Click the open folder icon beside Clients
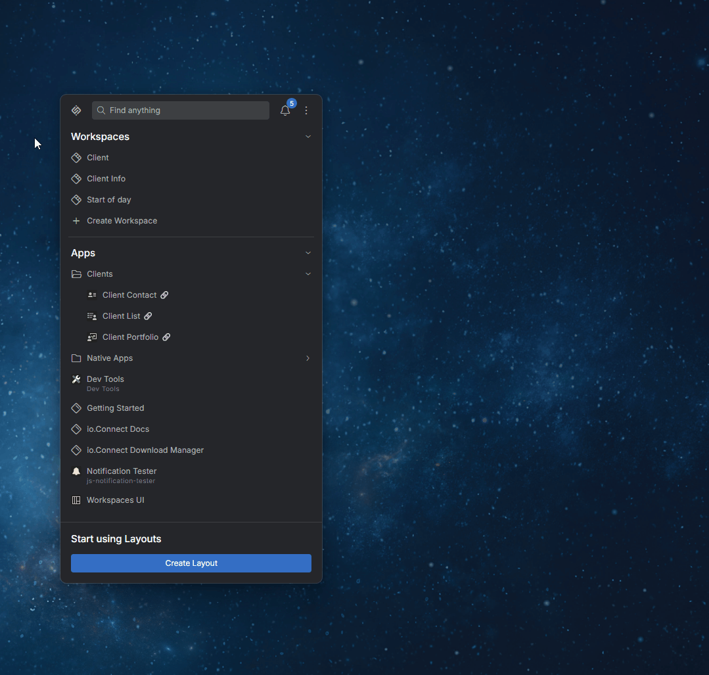The image size is (709, 675). click(76, 274)
